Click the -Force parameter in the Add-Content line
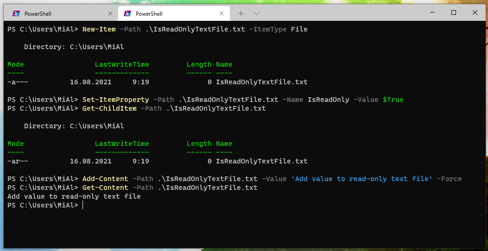The height and width of the screenshot is (251, 488). 449,179
